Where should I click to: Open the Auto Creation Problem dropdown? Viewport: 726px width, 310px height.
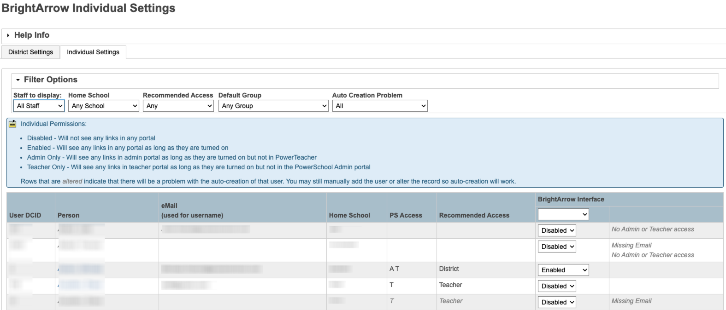coord(380,106)
